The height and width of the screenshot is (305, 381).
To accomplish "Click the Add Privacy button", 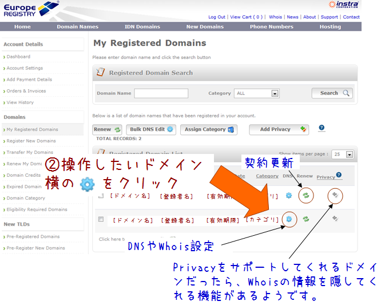I will 279,129.
